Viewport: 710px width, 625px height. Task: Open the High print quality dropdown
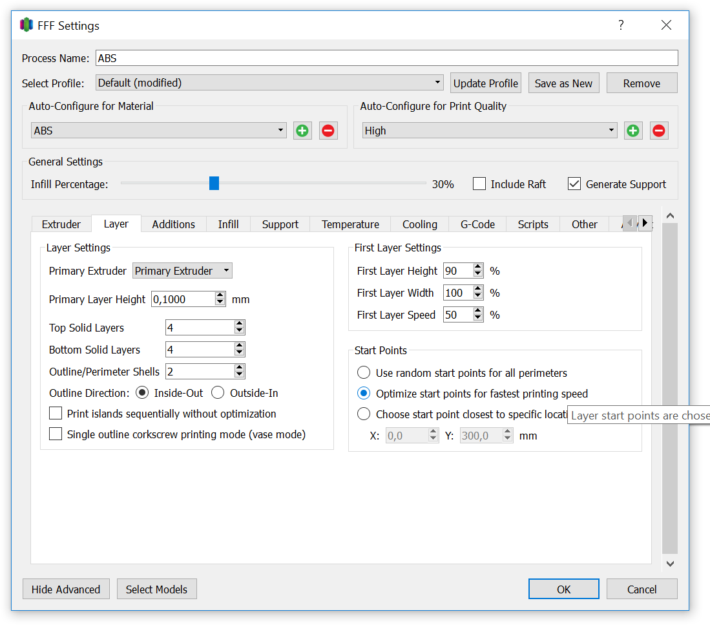tap(490, 131)
